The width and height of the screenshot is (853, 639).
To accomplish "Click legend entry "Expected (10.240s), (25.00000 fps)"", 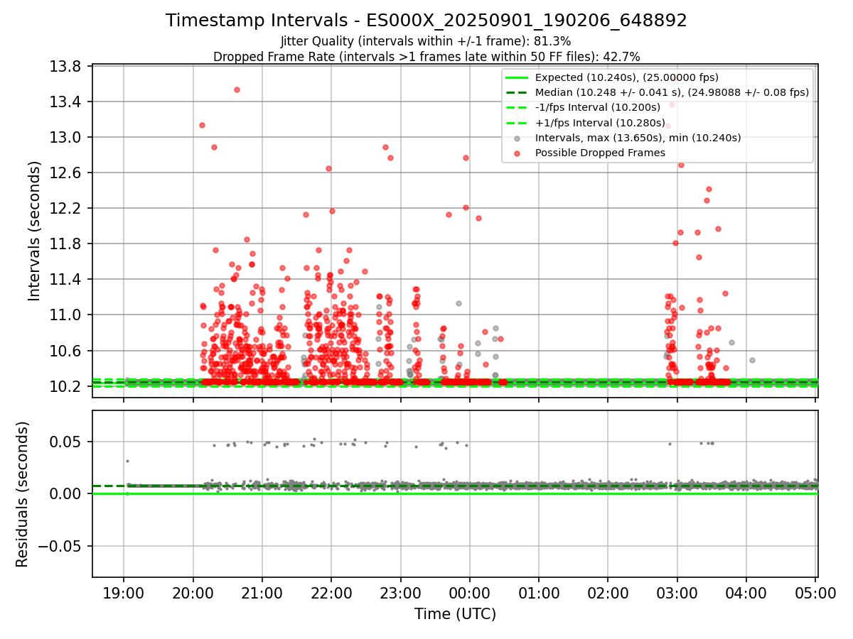I will coord(626,77).
